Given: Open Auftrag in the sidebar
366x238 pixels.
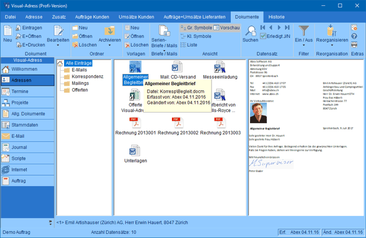Looking at the screenshot, I should coord(27,181).
